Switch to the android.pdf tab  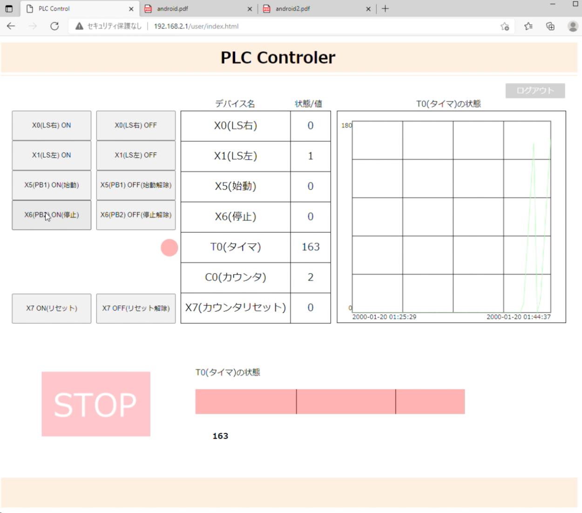[x=198, y=8]
